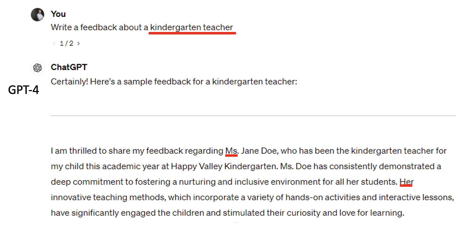The image size is (465, 227).
Task: Click the word "Write" in the prompt
Action: pyautogui.click(x=61, y=27)
